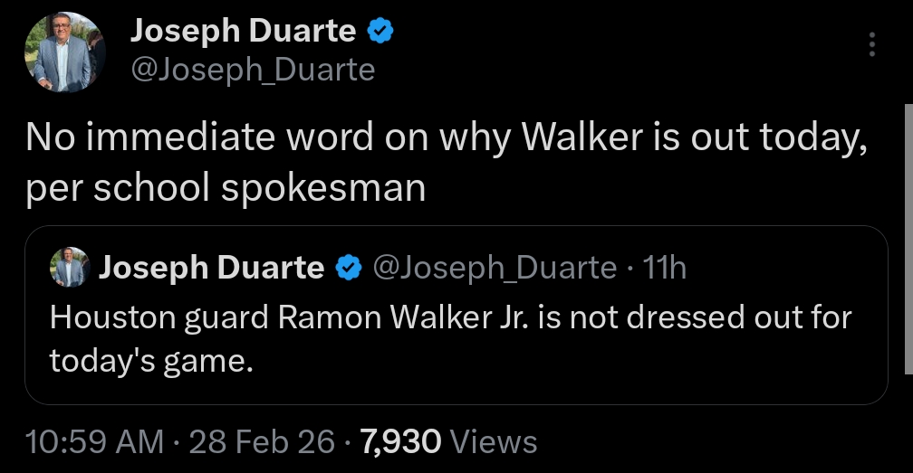This screenshot has height=473, width=913.
Task: Click the 7,930 view count number
Action: [x=400, y=442]
